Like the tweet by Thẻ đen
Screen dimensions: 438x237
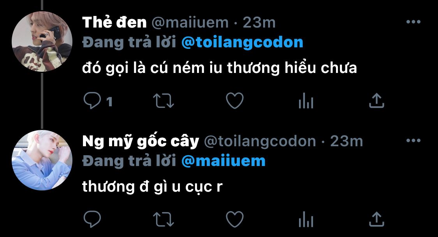pyautogui.click(x=235, y=100)
